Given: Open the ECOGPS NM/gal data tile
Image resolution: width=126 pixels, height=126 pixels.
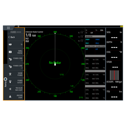Looking at the screenshot, I should pos(114,84).
